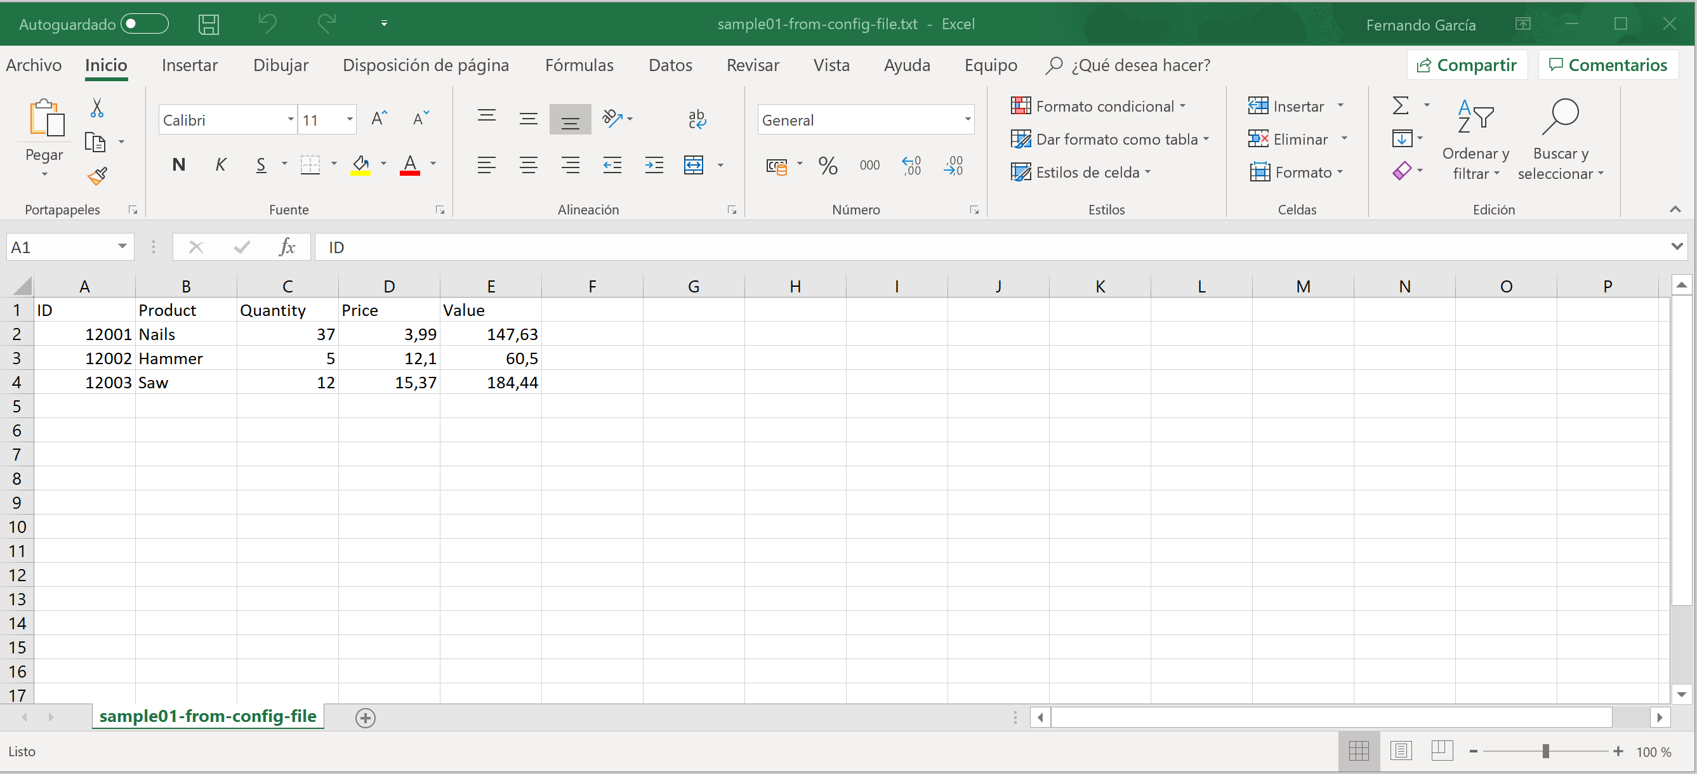Click the Increase Decimal icon
This screenshot has height=774, width=1697.
(x=912, y=166)
